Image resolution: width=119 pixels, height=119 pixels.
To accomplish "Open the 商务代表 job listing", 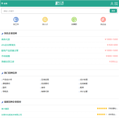I will click(6, 39).
